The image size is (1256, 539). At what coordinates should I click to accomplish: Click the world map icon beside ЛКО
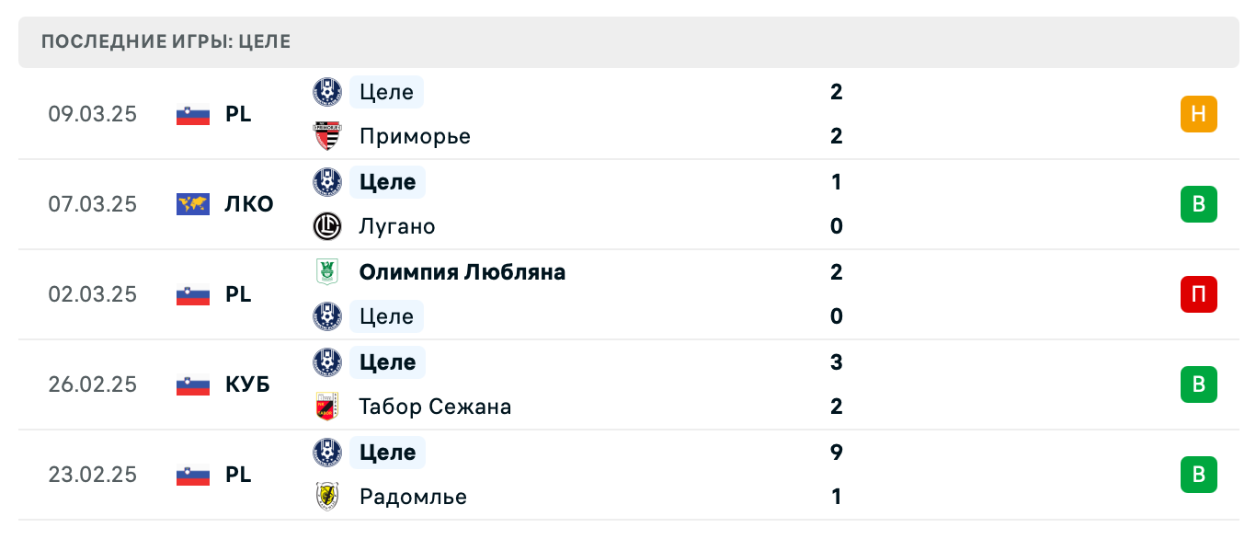(192, 204)
